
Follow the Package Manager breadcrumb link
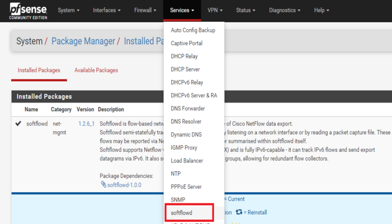(83, 41)
